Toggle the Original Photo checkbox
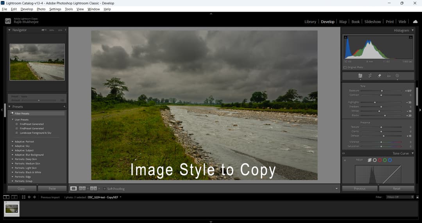Image resolution: width=422 pixels, height=223 pixels. [x=345, y=67]
